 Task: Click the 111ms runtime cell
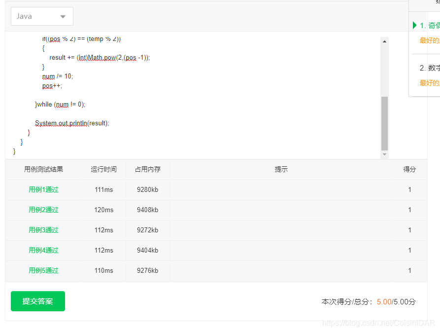(x=104, y=189)
